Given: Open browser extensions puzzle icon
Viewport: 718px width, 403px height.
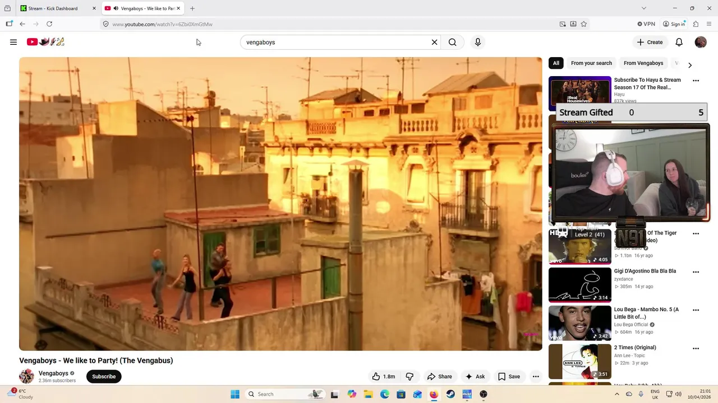Looking at the screenshot, I should tap(696, 24).
